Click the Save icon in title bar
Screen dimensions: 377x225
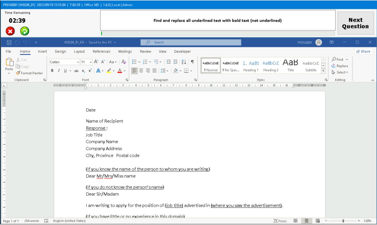9,42
